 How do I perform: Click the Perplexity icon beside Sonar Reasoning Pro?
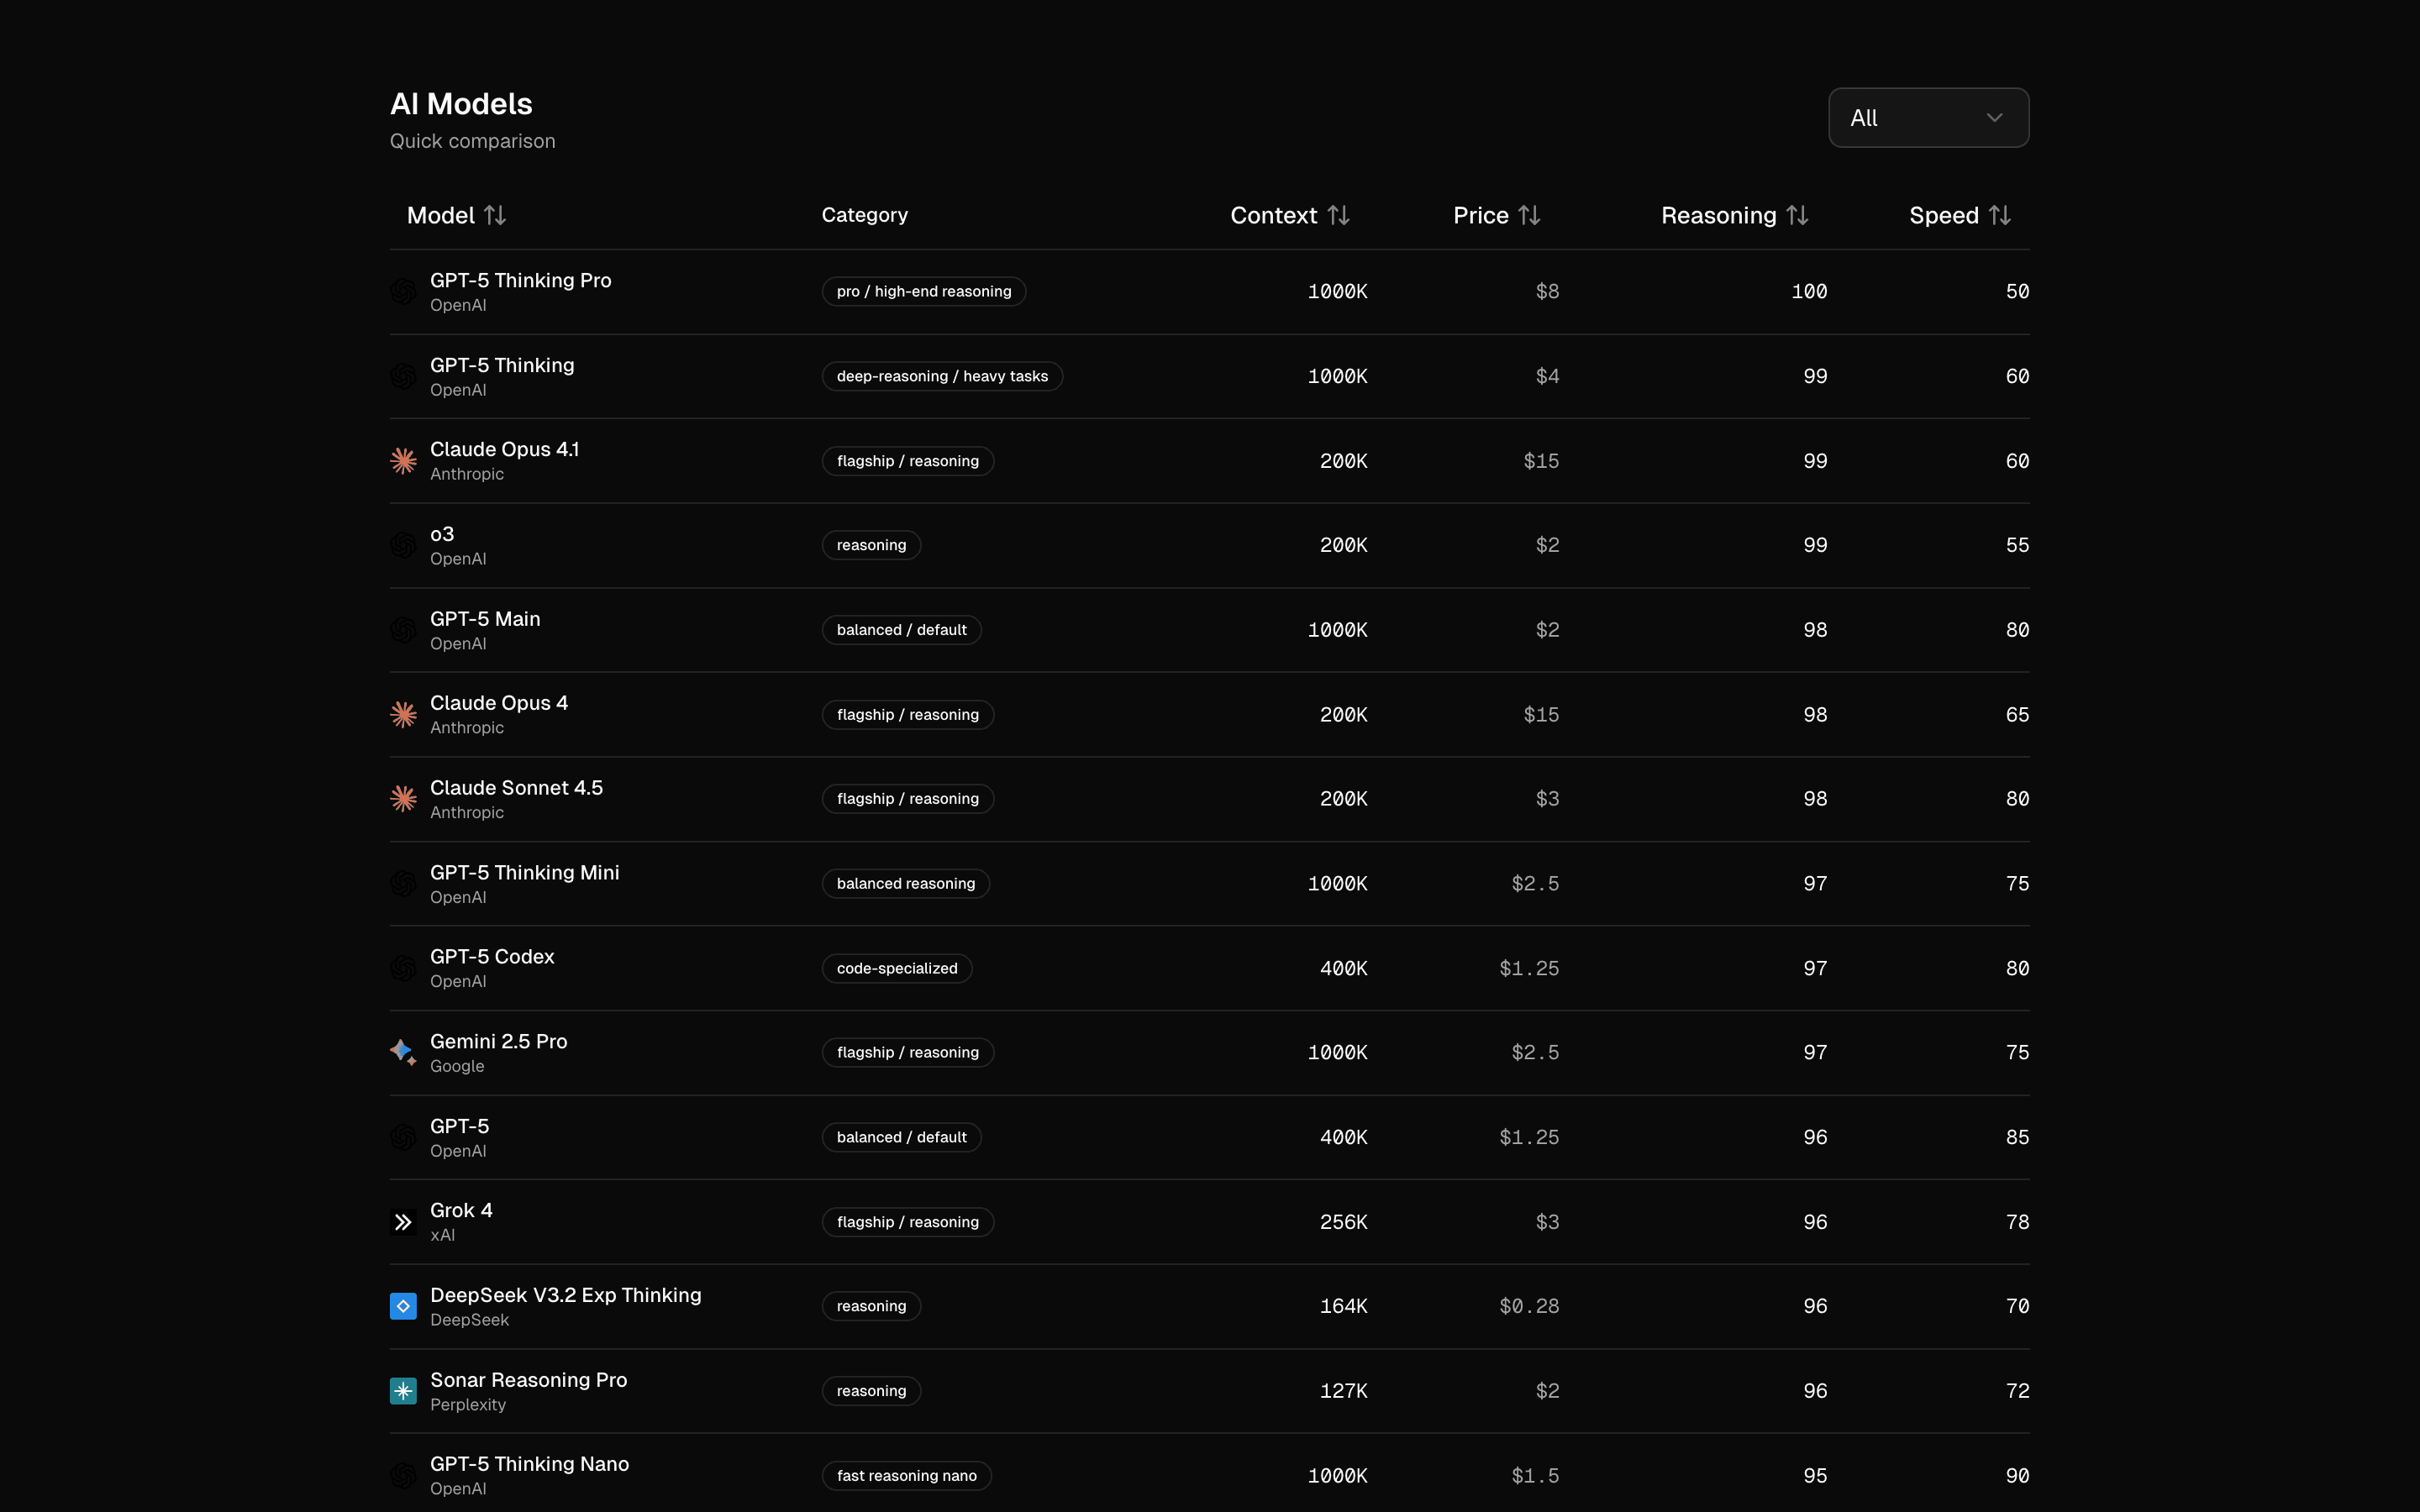[403, 1391]
